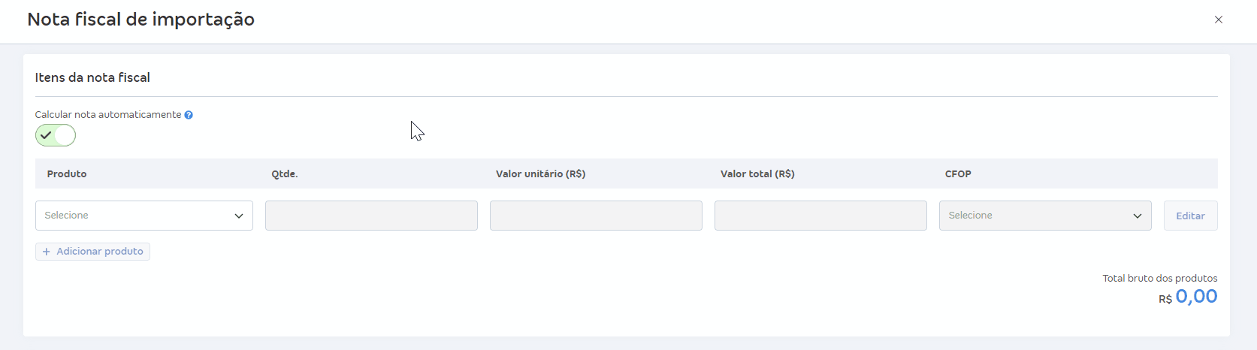1257x350 pixels.
Task: Click the Produto column header
Action: (67, 173)
